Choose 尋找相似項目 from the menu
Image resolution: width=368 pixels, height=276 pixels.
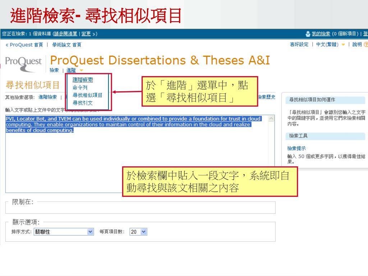88,95
